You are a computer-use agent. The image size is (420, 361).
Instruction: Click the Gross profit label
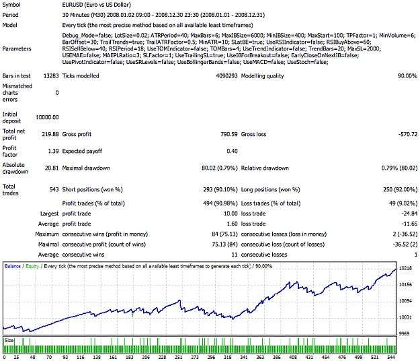[77, 134]
